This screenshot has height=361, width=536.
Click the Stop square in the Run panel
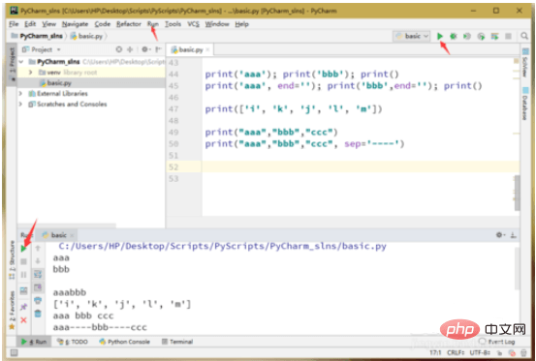click(x=23, y=261)
